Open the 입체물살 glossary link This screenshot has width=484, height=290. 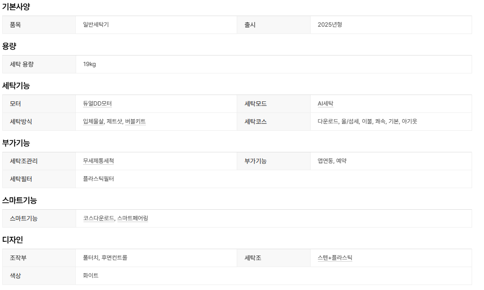[x=94, y=122]
